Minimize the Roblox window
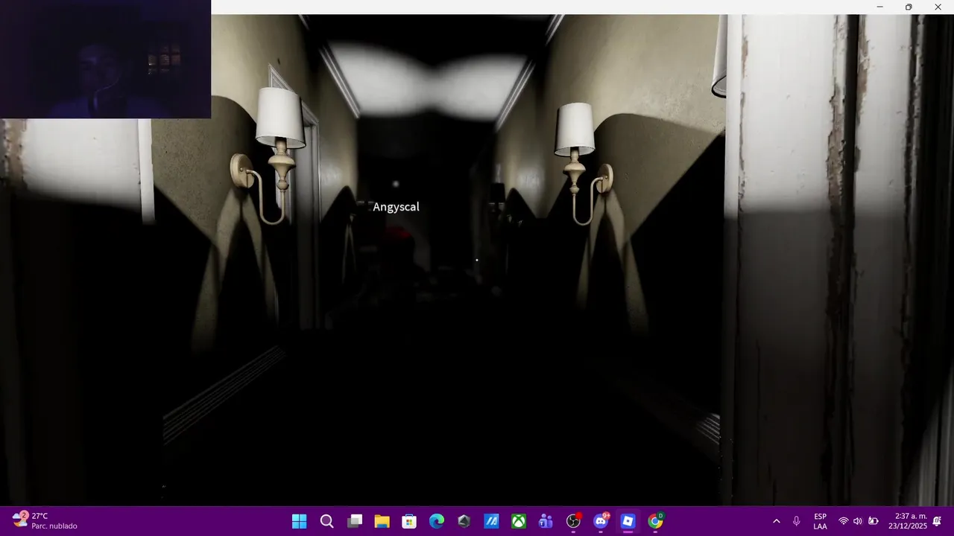This screenshot has width=954, height=536. pyautogui.click(x=879, y=7)
